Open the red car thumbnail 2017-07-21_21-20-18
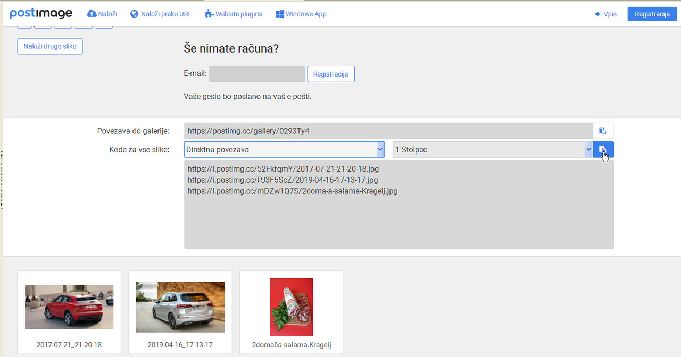681x357 pixels. 69,307
